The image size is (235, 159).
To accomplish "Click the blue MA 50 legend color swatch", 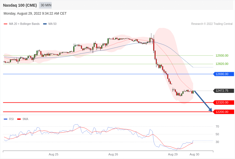I will point(45,24).
